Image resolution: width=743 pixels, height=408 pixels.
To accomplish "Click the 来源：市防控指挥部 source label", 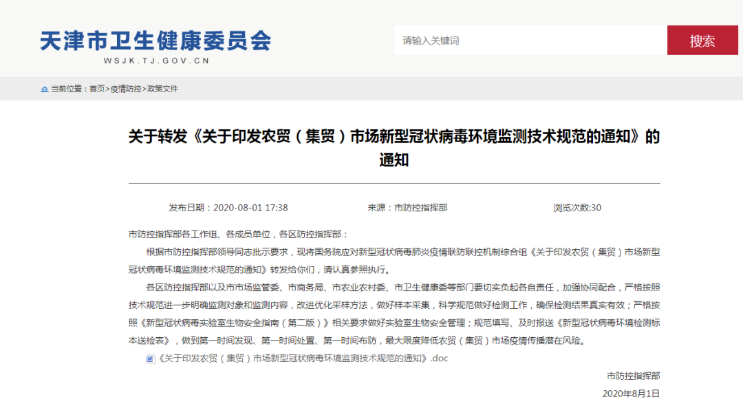I will [407, 208].
